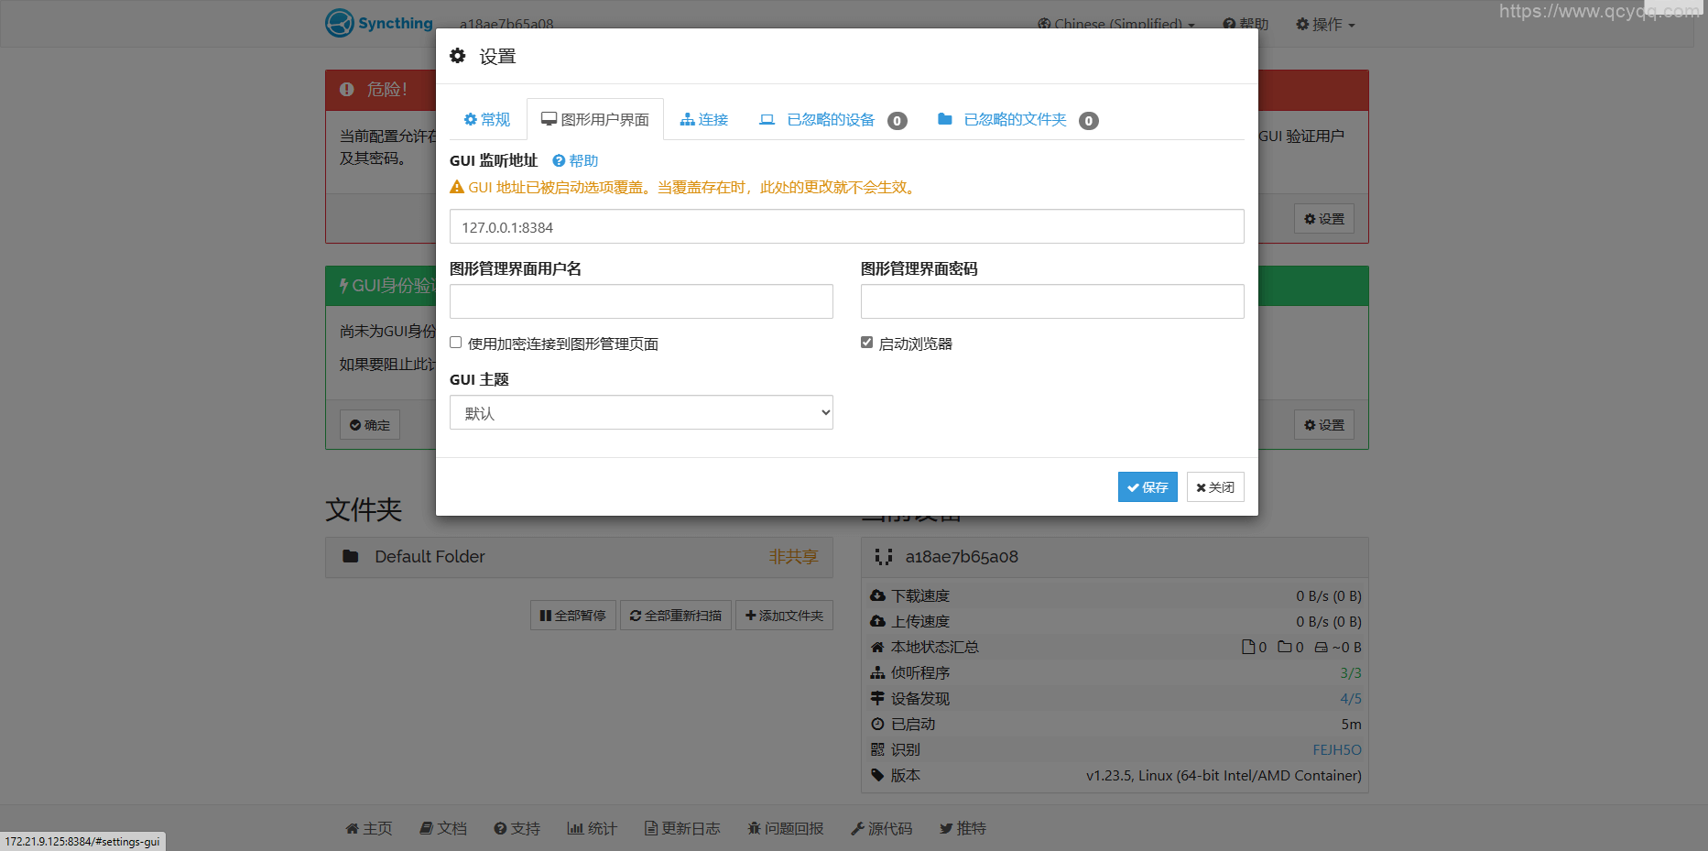Click the gear icon in settings header
The width and height of the screenshot is (1708, 851).
(458, 57)
